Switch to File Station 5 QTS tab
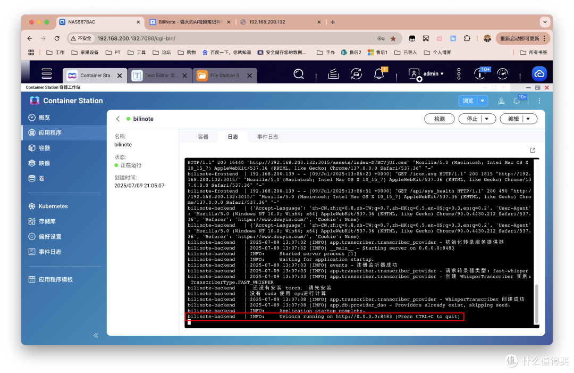This screenshot has height=373, width=574. click(224, 76)
